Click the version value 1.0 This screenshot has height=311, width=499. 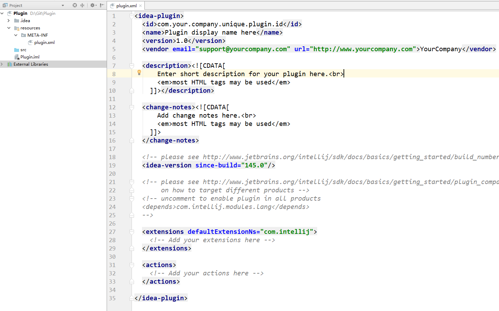[x=182, y=41]
